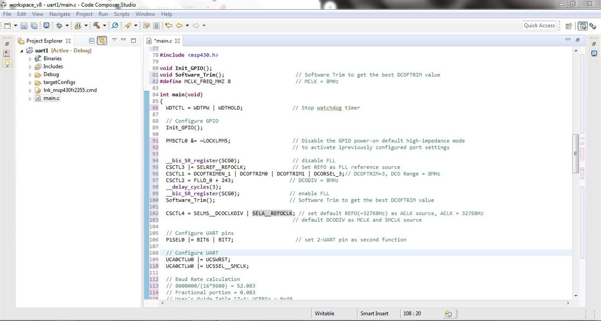Select main.c in the Project Explorer tree
601x321 pixels.
tap(51, 98)
